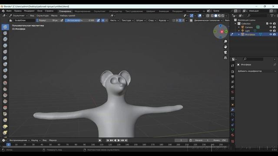Switch to UV-редактор workspace tab

(x=116, y=11)
